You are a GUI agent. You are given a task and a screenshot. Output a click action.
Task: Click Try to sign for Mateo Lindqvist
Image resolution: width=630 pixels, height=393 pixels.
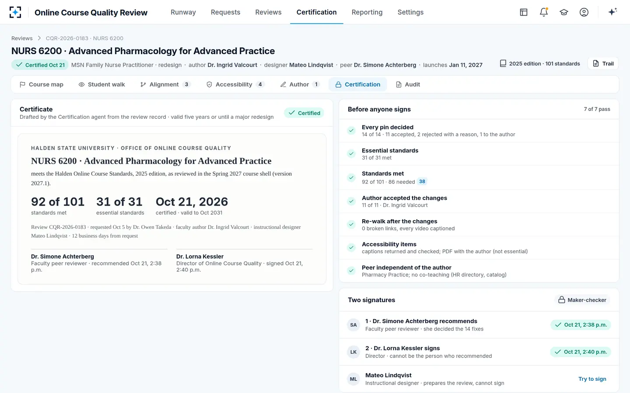coord(592,379)
